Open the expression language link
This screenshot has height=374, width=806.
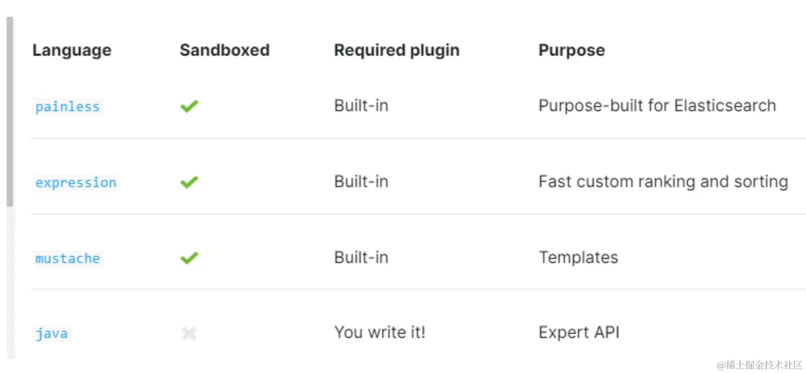point(76,182)
